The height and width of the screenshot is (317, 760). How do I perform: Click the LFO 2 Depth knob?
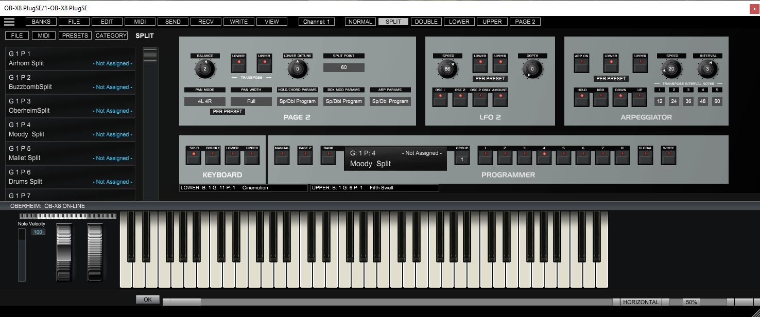[x=532, y=69]
